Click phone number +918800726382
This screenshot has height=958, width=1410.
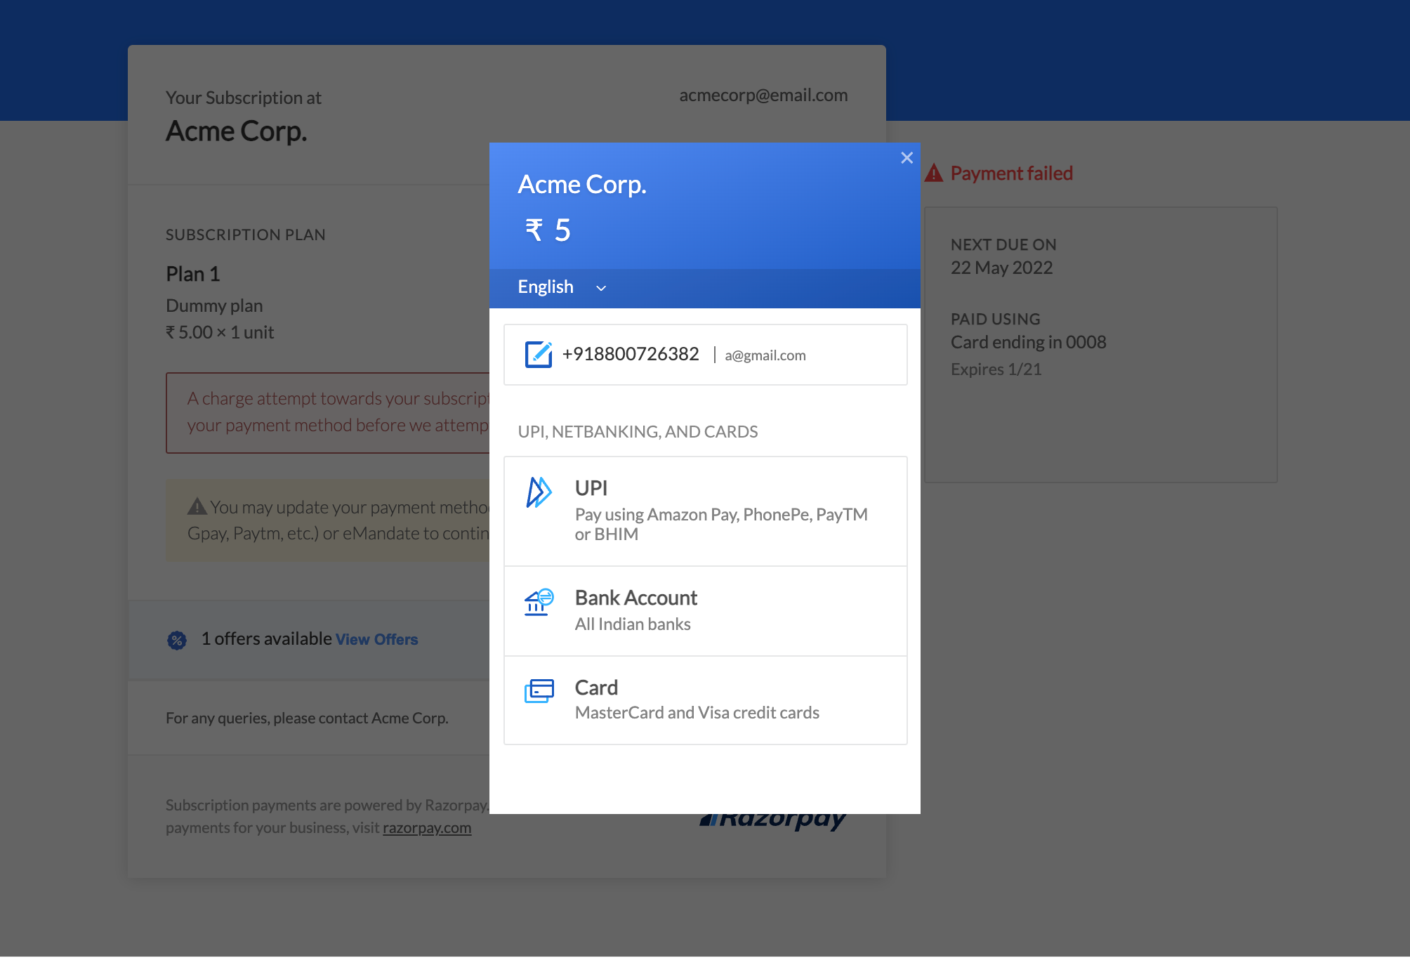[631, 354]
